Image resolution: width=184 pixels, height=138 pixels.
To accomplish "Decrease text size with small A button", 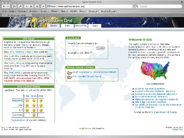I will coord(27,6).
